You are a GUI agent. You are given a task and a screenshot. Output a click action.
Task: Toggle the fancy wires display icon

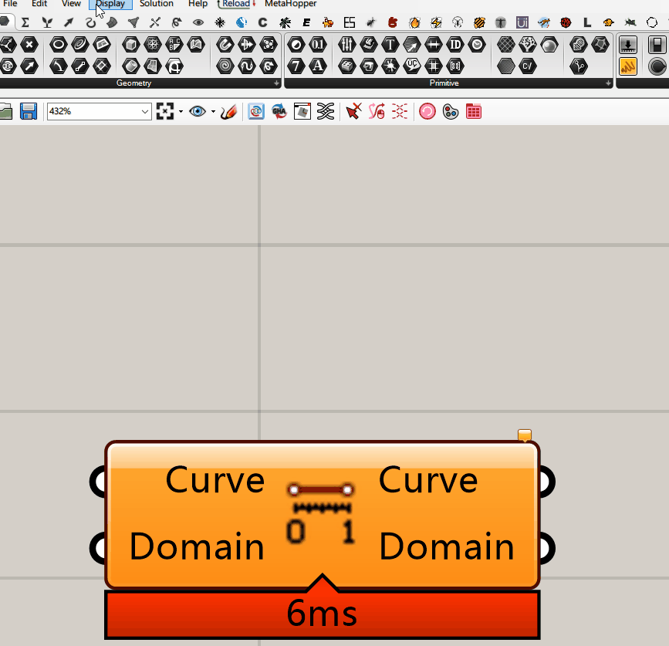click(x=326, y=111)
